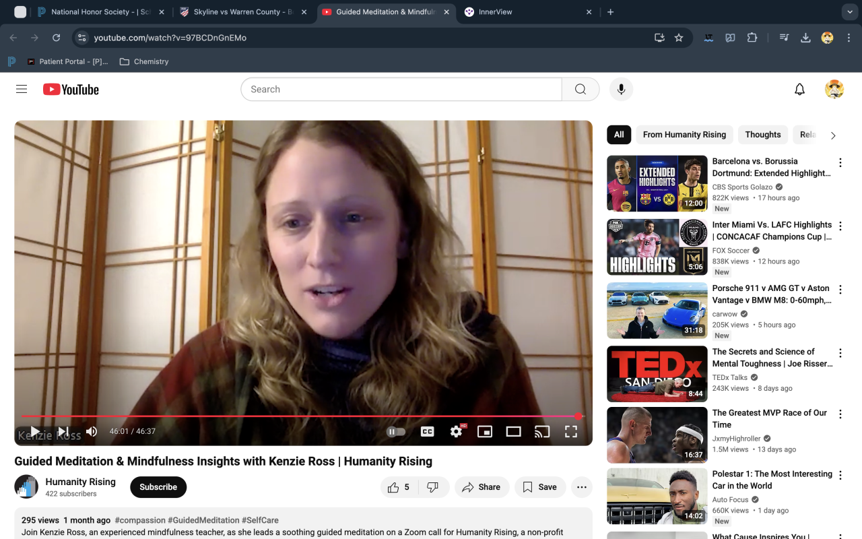Enable theater mode
862x539 pixels.
[x=514, y=431]
